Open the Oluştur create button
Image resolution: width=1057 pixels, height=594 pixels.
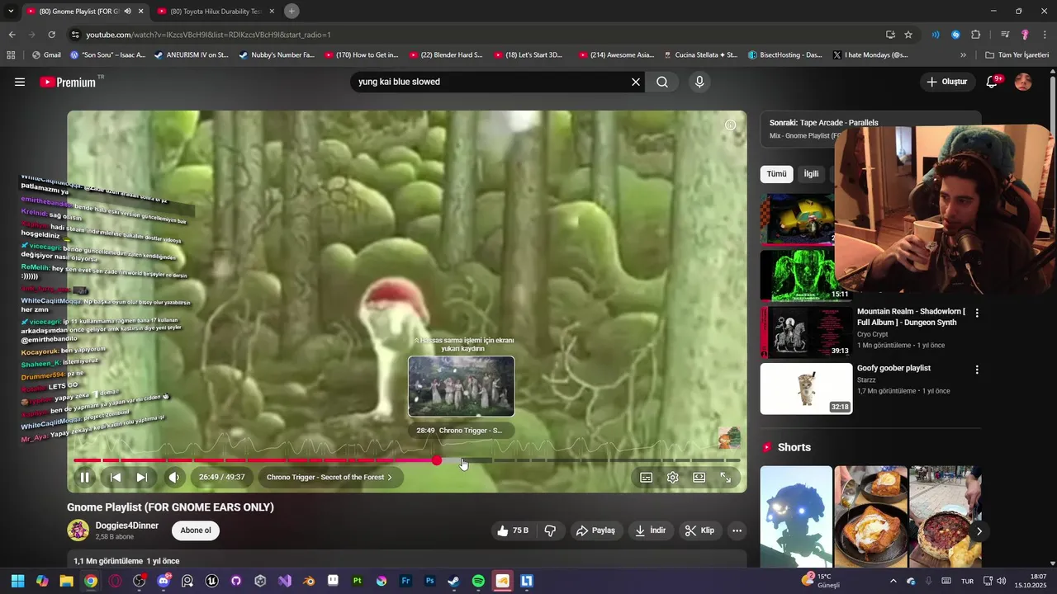(x=946, y=82)
